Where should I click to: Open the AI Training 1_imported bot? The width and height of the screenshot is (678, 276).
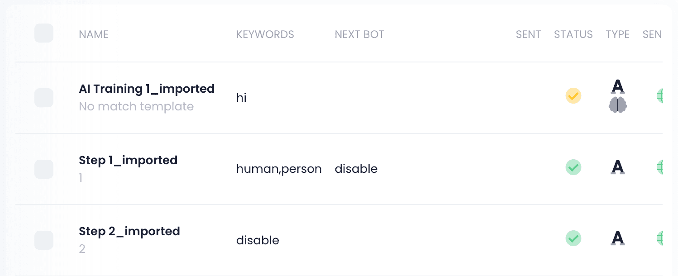[146, 89]
